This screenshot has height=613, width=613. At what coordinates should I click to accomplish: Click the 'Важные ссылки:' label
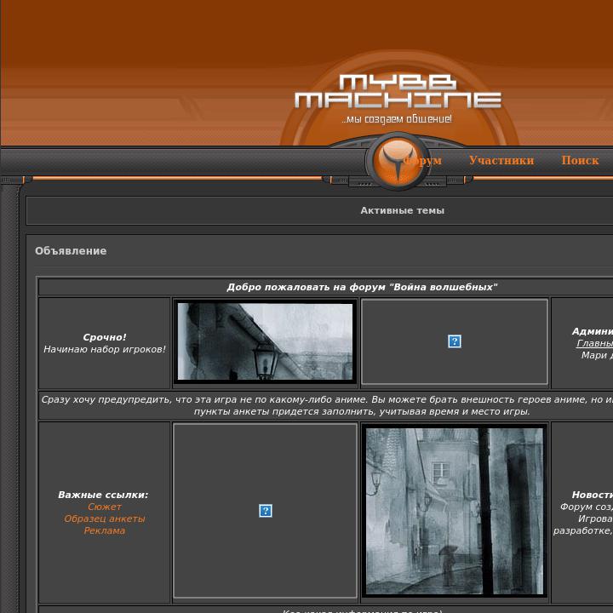click(103, 495)
